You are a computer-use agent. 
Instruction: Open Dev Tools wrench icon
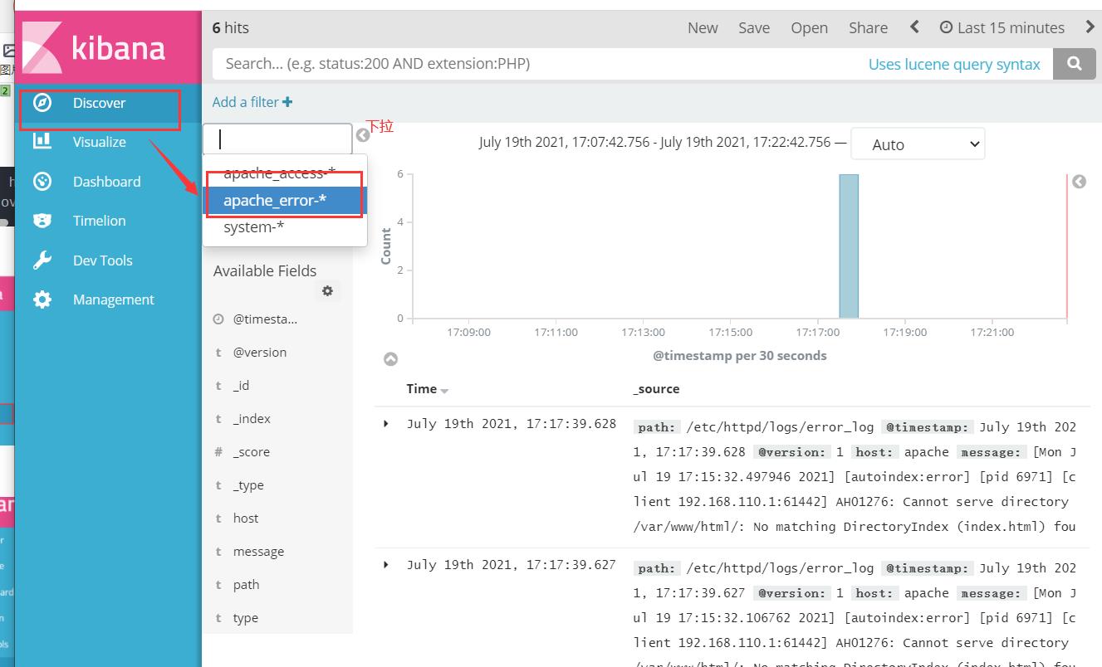(42, 260)
